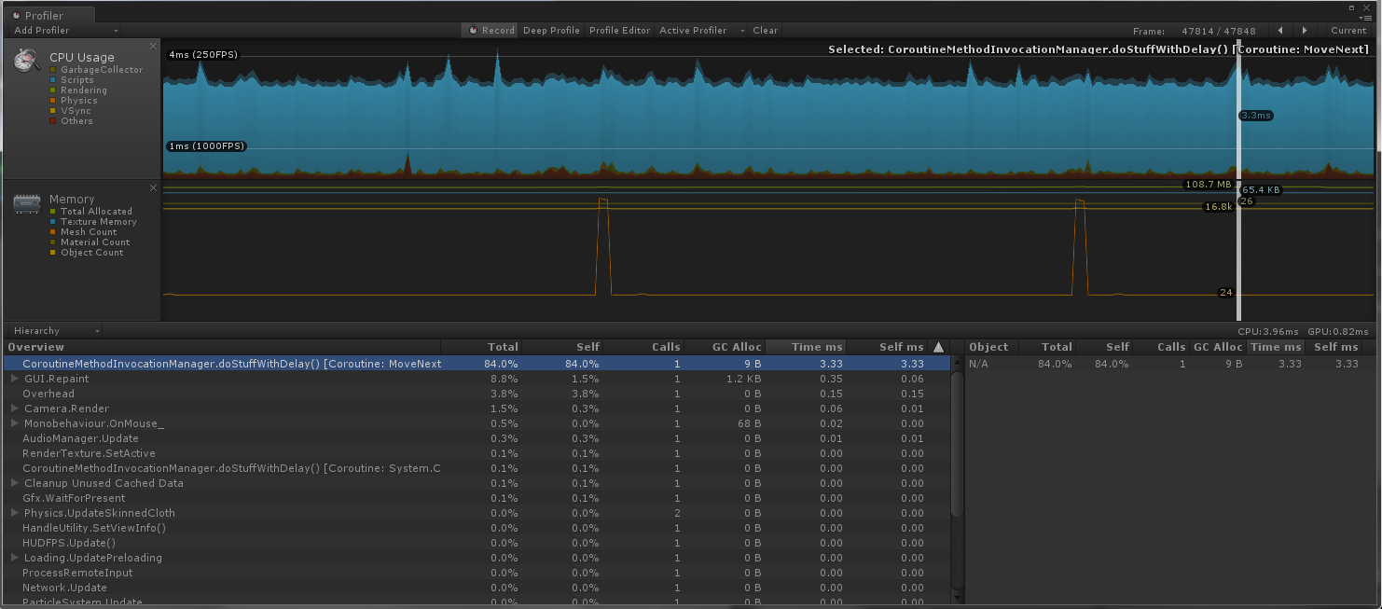Toggle the Scripts colored legend in CPU Usage
This screenshot has width=1382, height=609.
coord(75,79)
